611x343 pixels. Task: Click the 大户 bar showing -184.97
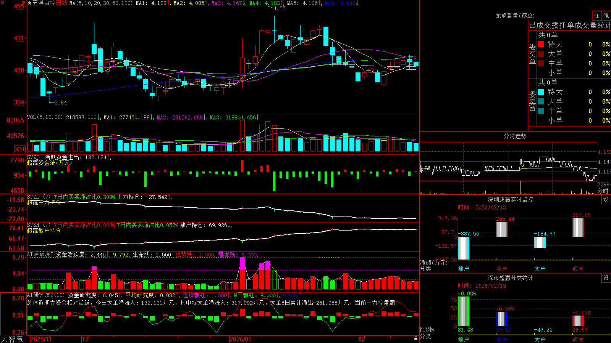coord(540,242)
